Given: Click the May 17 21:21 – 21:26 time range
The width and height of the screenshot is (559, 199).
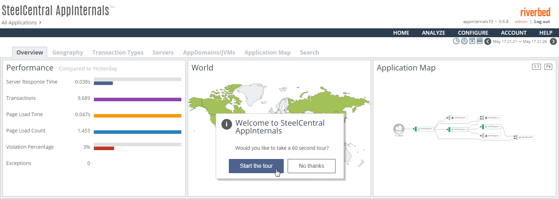Looking at the screenshot, I should click(520, 41).
